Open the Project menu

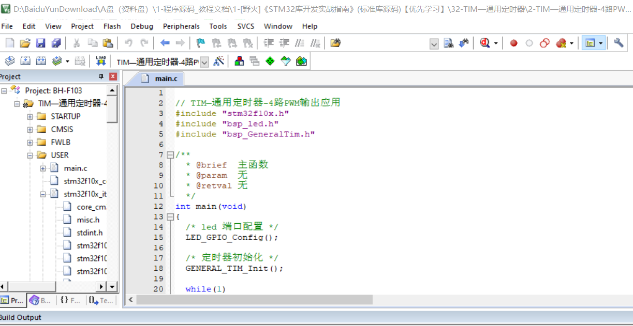point(82,26)
